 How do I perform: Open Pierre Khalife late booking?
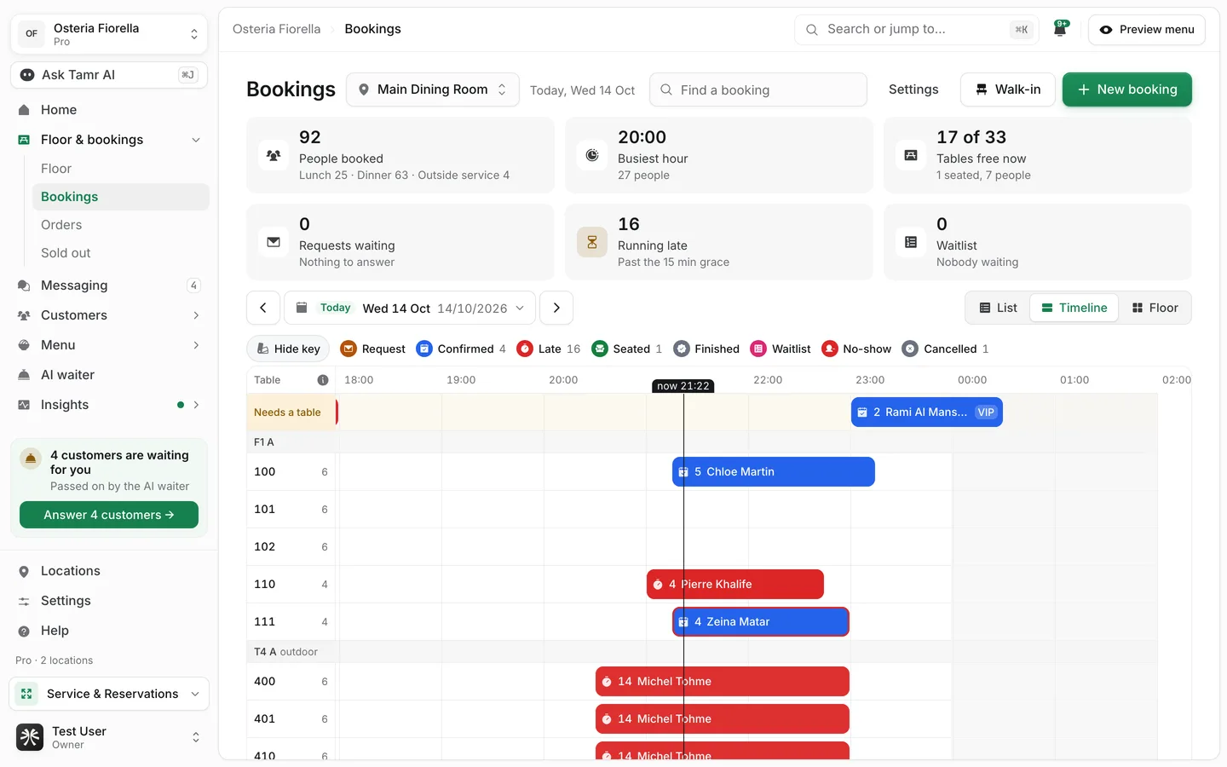pyautogui.click(x=735, y=585)
